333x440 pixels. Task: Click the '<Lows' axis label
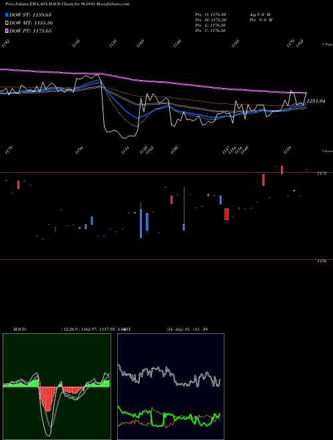[327, 151]
